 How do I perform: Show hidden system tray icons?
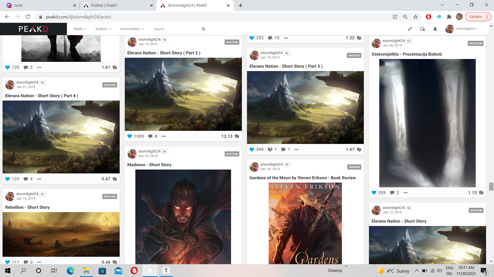coord(417,271)
